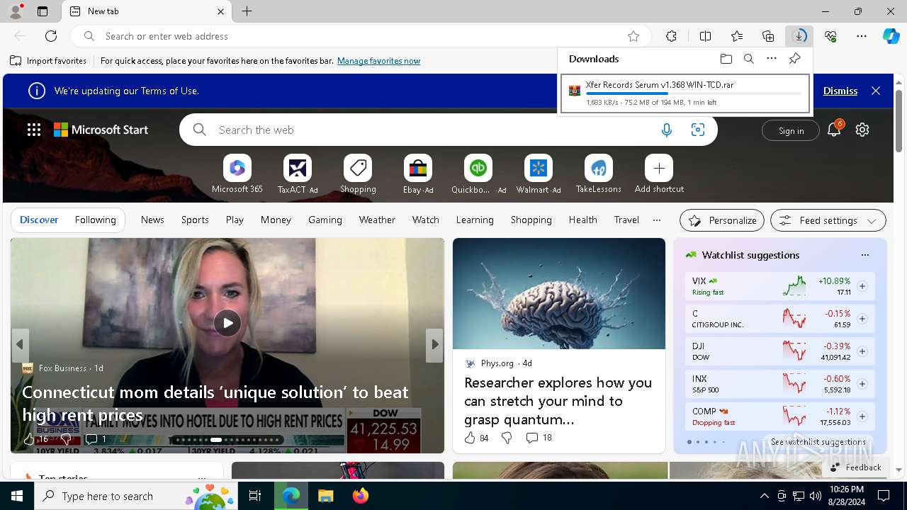Image resolution: width=907 pixels, height=510 pixels.
Task: Add Citigroup to watchlist
Action: tap(862, 319)
